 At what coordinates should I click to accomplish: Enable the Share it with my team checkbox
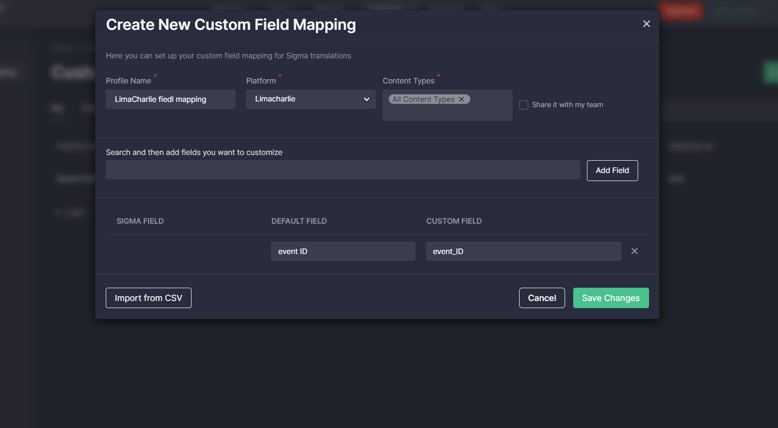523,105
